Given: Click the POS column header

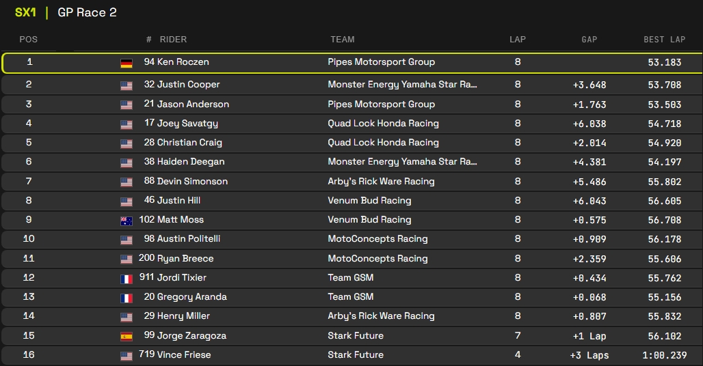Looking at the screenshot, I should click(x=29, y=39).
